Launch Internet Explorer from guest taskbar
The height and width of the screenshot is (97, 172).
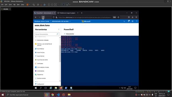(51, 88)
